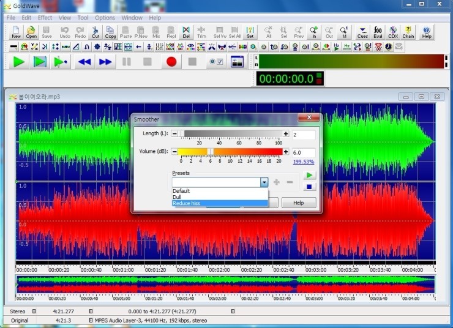Zoom out with the Out icon
Viewport: 453px width, 328px height.
(x=329, y=32)
